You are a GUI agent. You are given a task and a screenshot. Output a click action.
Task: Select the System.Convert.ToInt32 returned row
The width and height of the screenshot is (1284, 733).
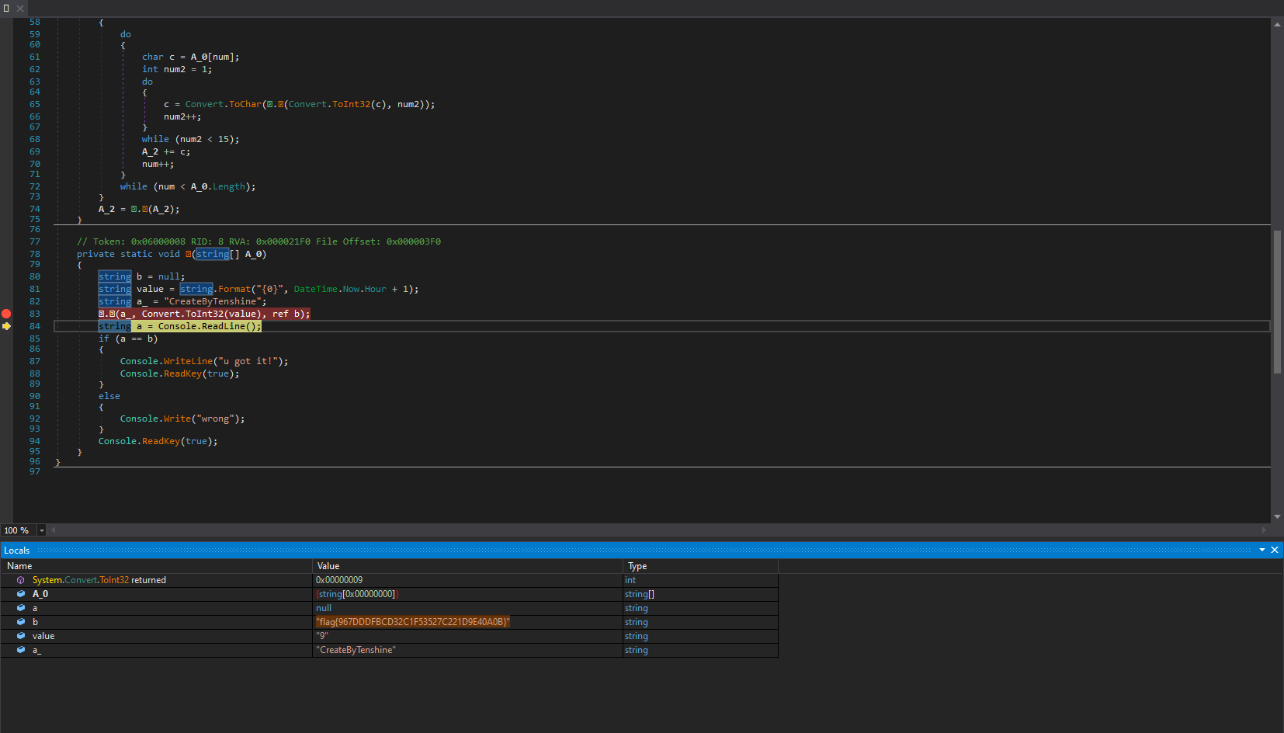click(389, 580)
